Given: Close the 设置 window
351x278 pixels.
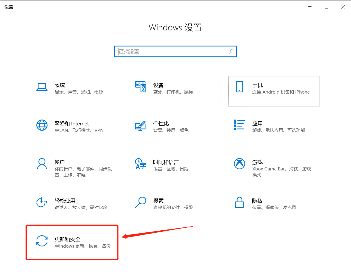Looking at the screenshot, I should (x=343, y=7).
